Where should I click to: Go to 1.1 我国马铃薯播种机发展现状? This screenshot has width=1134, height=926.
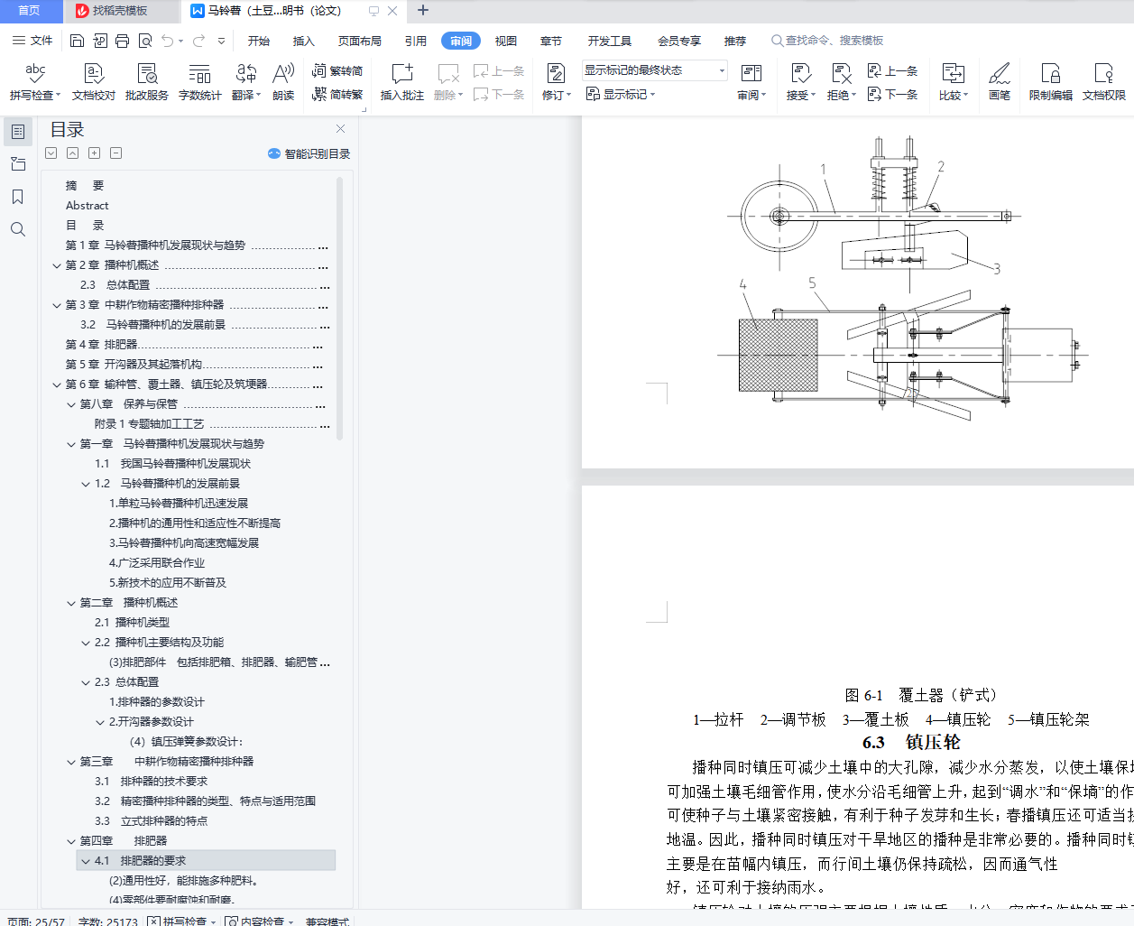[x=173, y=464]
